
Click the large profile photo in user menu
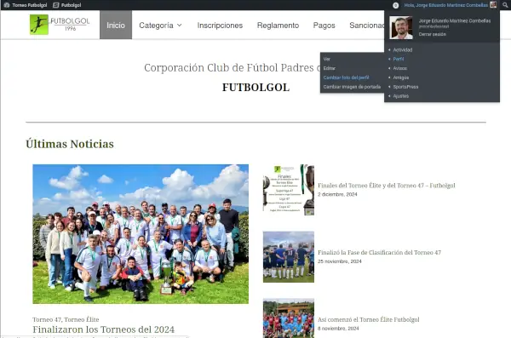pos(401,28)
